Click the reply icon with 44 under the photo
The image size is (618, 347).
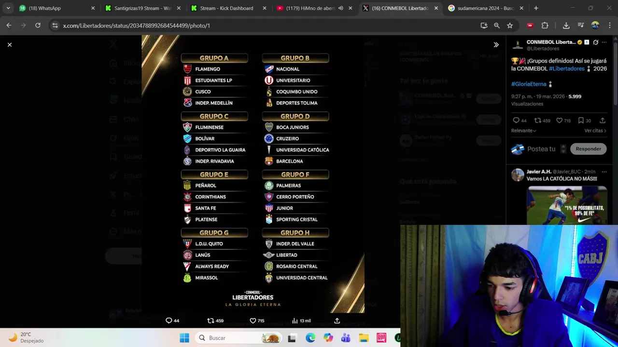pos(172,320)
